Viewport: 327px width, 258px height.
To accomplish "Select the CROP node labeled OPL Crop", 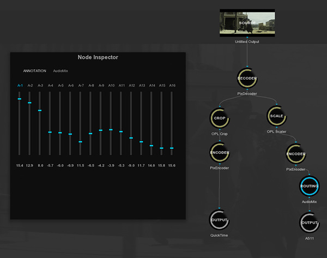I will coord(220,118).
